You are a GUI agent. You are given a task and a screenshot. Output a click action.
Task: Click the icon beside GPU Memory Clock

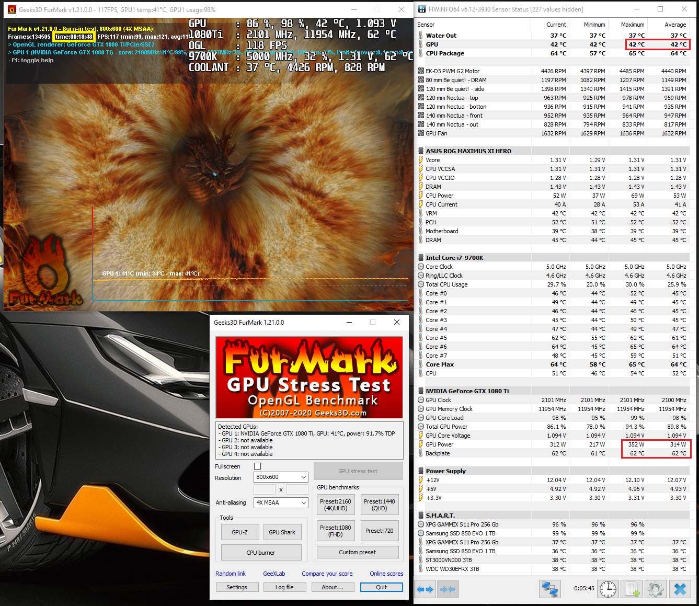421,409
